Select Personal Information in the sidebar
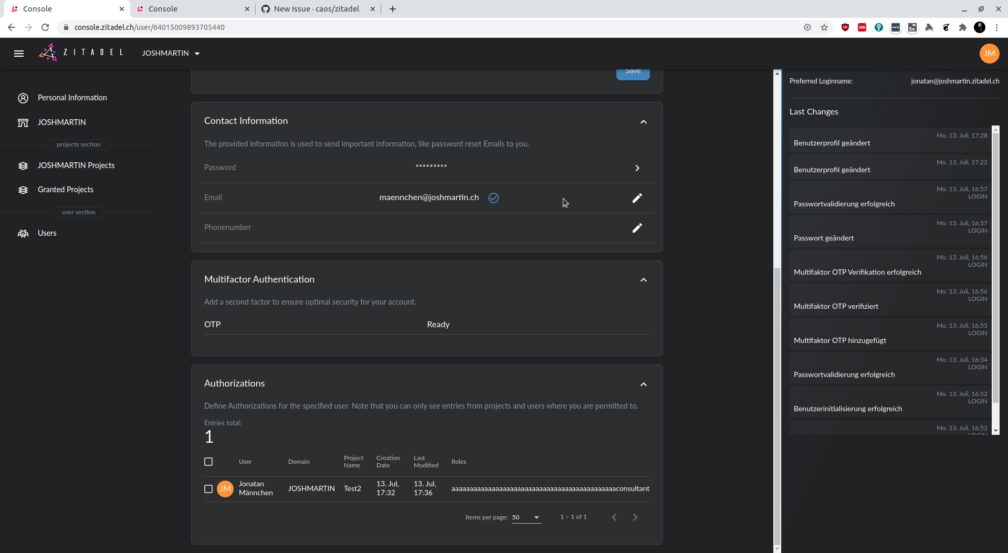 (72, 98)
